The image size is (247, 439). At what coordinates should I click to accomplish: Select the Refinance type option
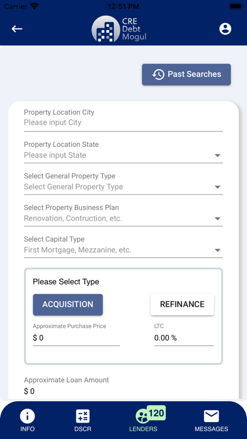[182, 305]
